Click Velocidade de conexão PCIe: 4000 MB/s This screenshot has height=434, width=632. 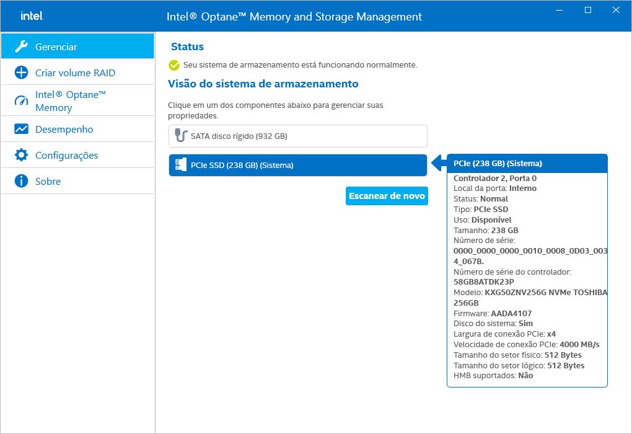tap(527, 345)
